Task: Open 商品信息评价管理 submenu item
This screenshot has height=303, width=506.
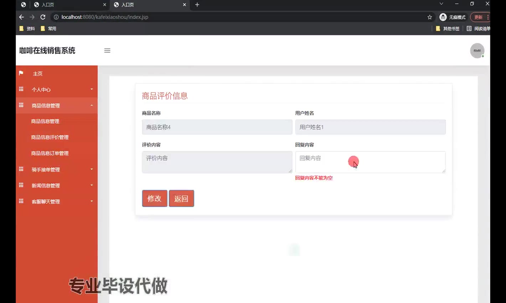Action: tap(50, 137)
